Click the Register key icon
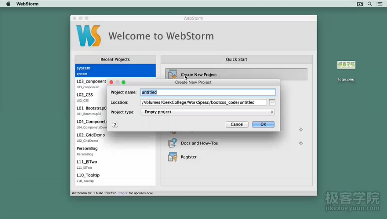387x219 pixels. (x=172, y=157)
